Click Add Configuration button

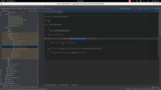coord(126,8)
